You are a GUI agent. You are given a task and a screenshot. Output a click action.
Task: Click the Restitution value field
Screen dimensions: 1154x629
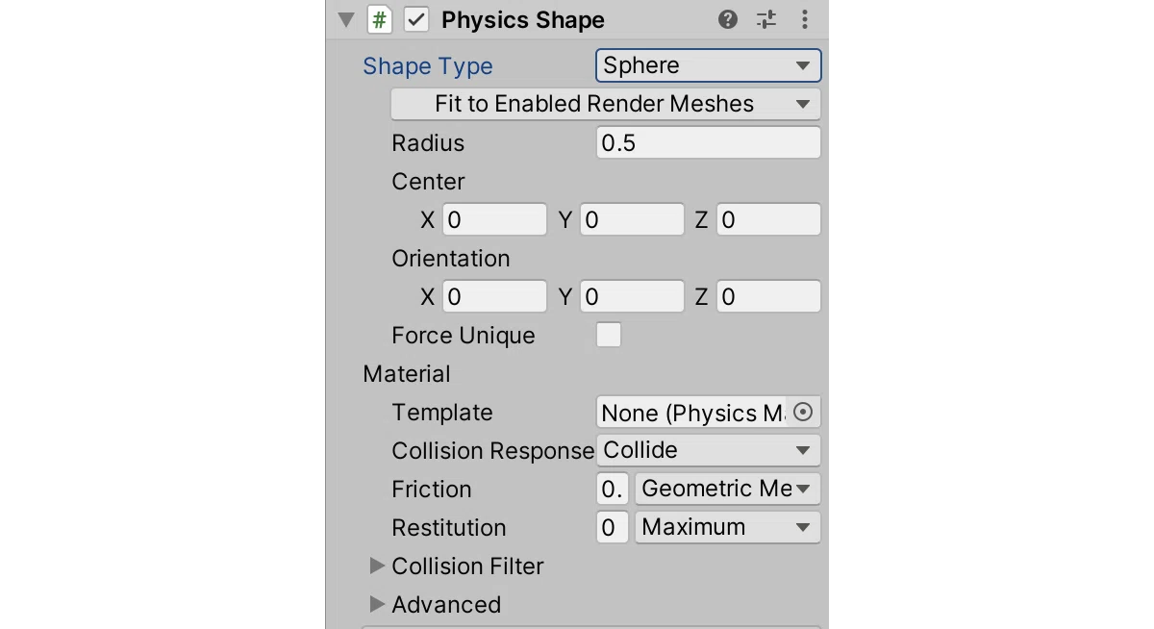point(613,527)
